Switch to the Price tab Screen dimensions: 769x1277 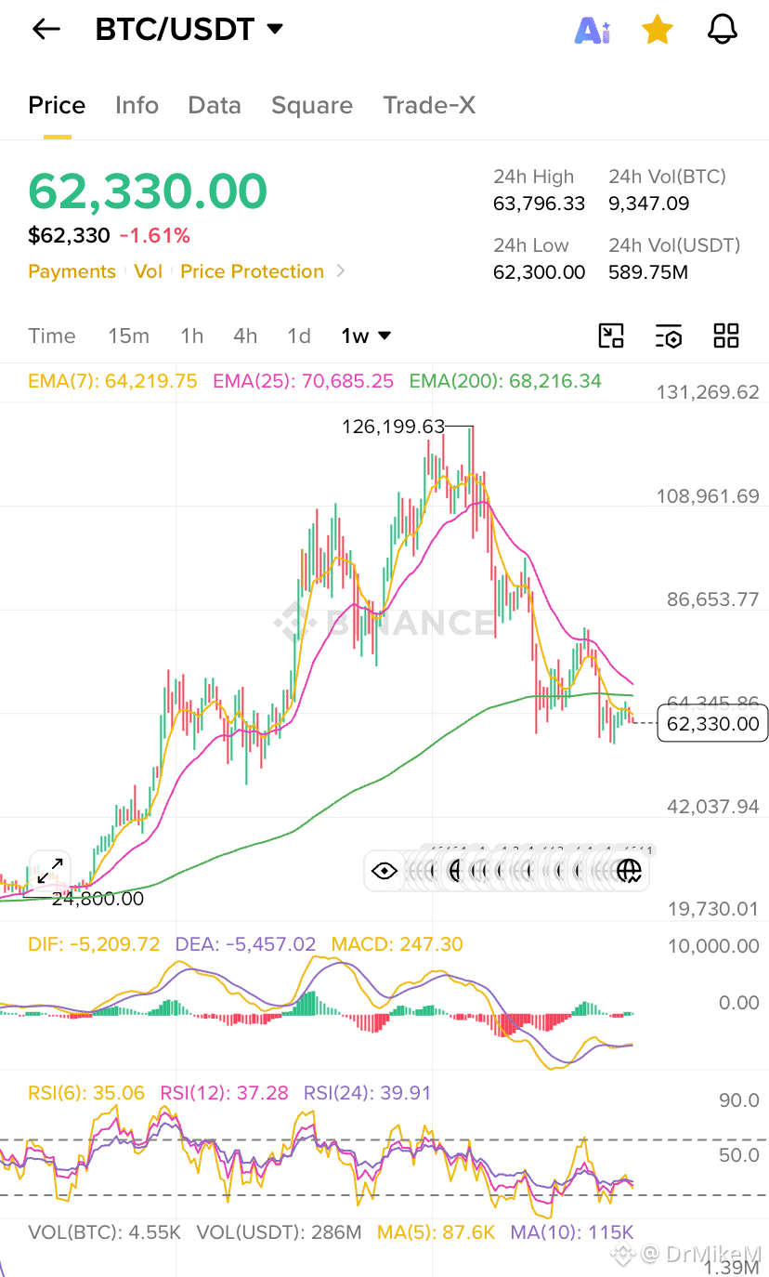57,106
